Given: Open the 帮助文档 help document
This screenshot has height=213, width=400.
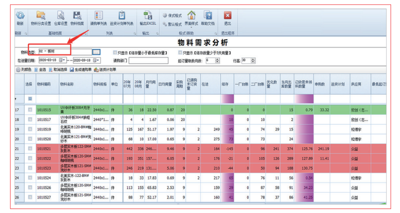Looking at the screenshot, I should 208,18.
